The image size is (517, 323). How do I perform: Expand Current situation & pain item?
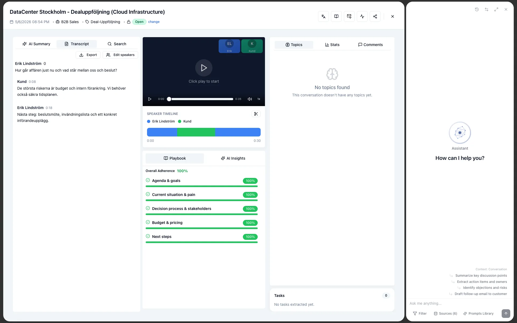click(x=202, y=196)
